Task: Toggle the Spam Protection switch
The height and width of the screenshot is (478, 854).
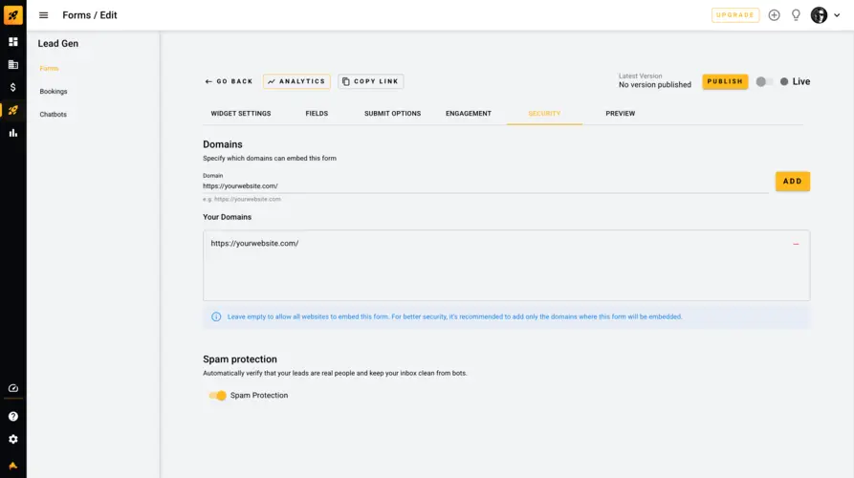Action: coord(217,395)
